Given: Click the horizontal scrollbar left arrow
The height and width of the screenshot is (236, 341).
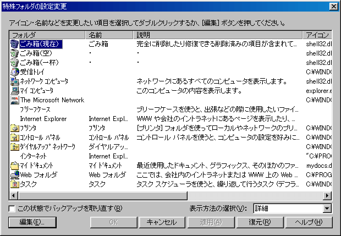Looking at the screenshot, I should (x=14, y=196).
